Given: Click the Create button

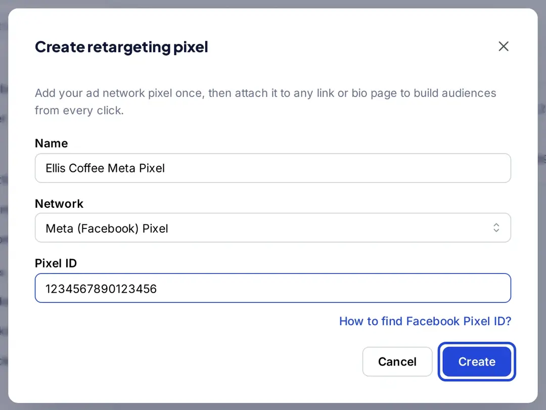Looking at the screenshot, I should point(477,361).
